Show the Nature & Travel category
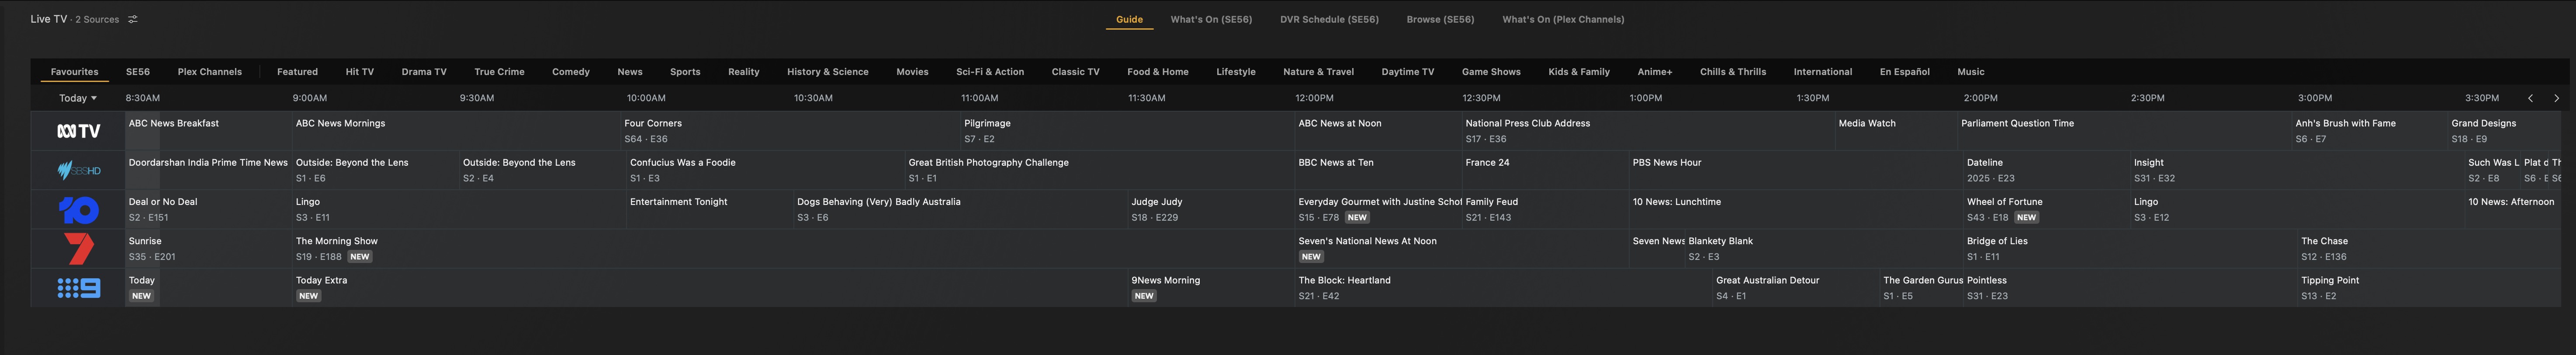The height and width of the screenshot is (355, 2576). pos(1318,72)
